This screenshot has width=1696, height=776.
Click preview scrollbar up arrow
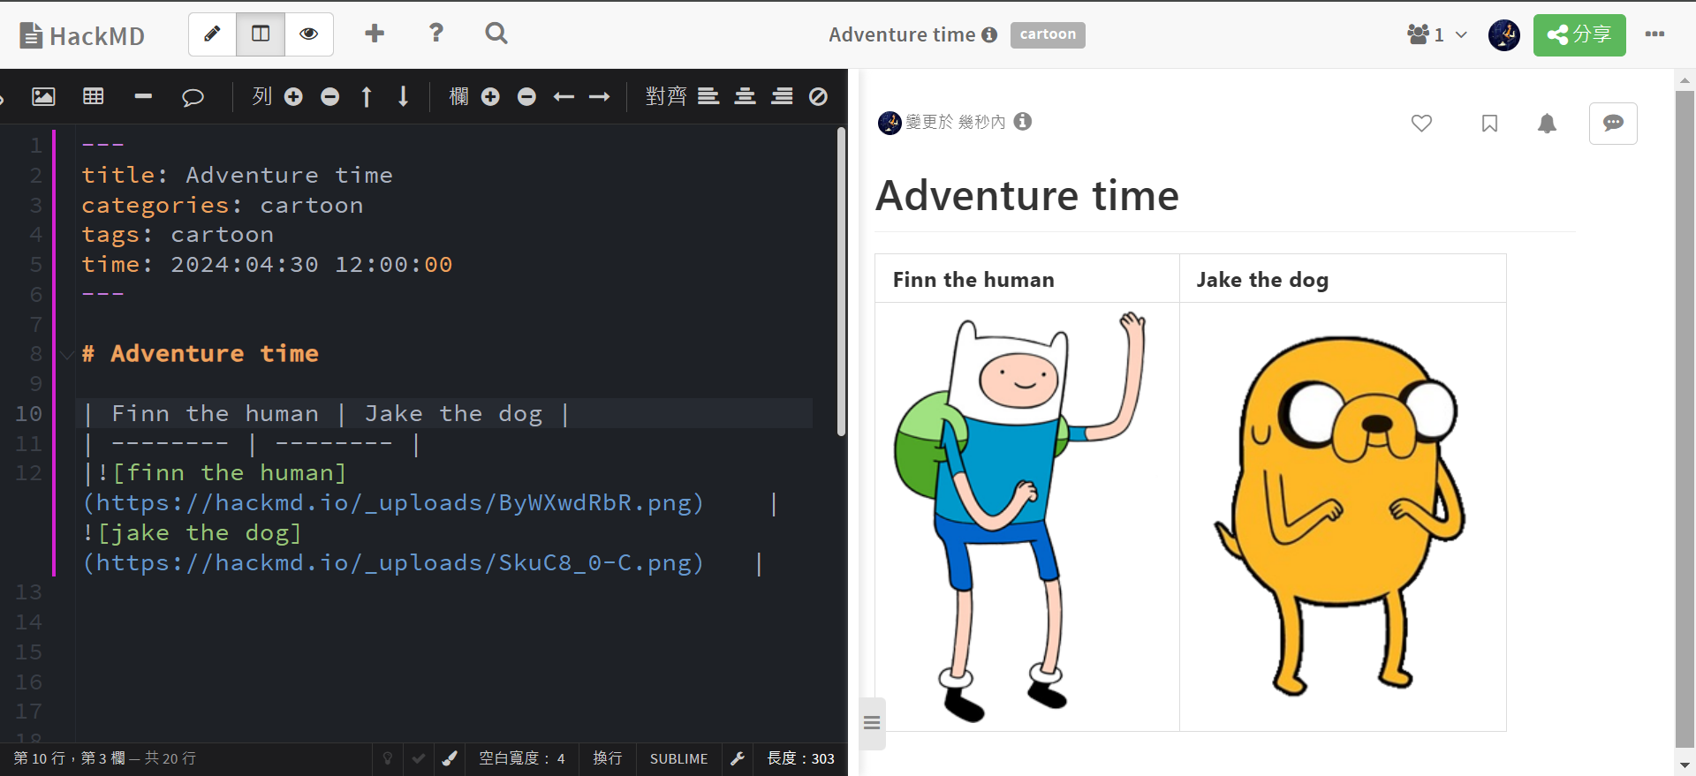point(1685,79)
